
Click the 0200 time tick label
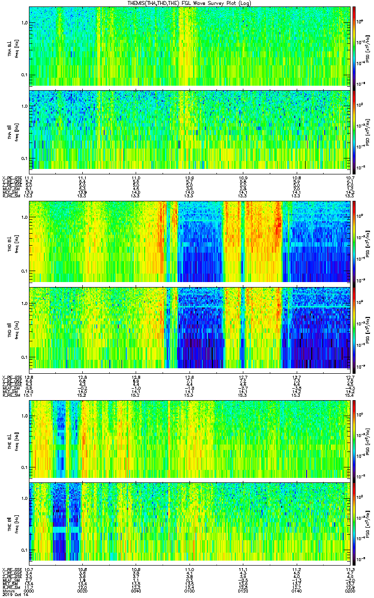click(349, 591)
